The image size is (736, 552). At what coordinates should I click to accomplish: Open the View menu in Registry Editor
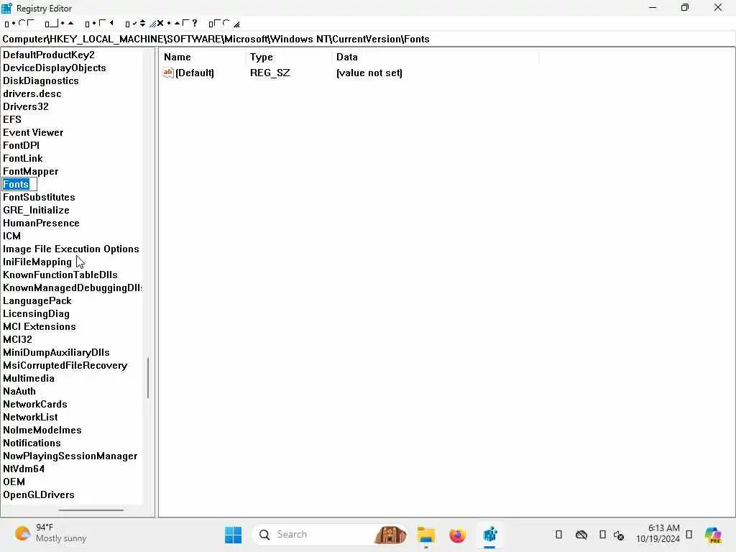point(99,24)
